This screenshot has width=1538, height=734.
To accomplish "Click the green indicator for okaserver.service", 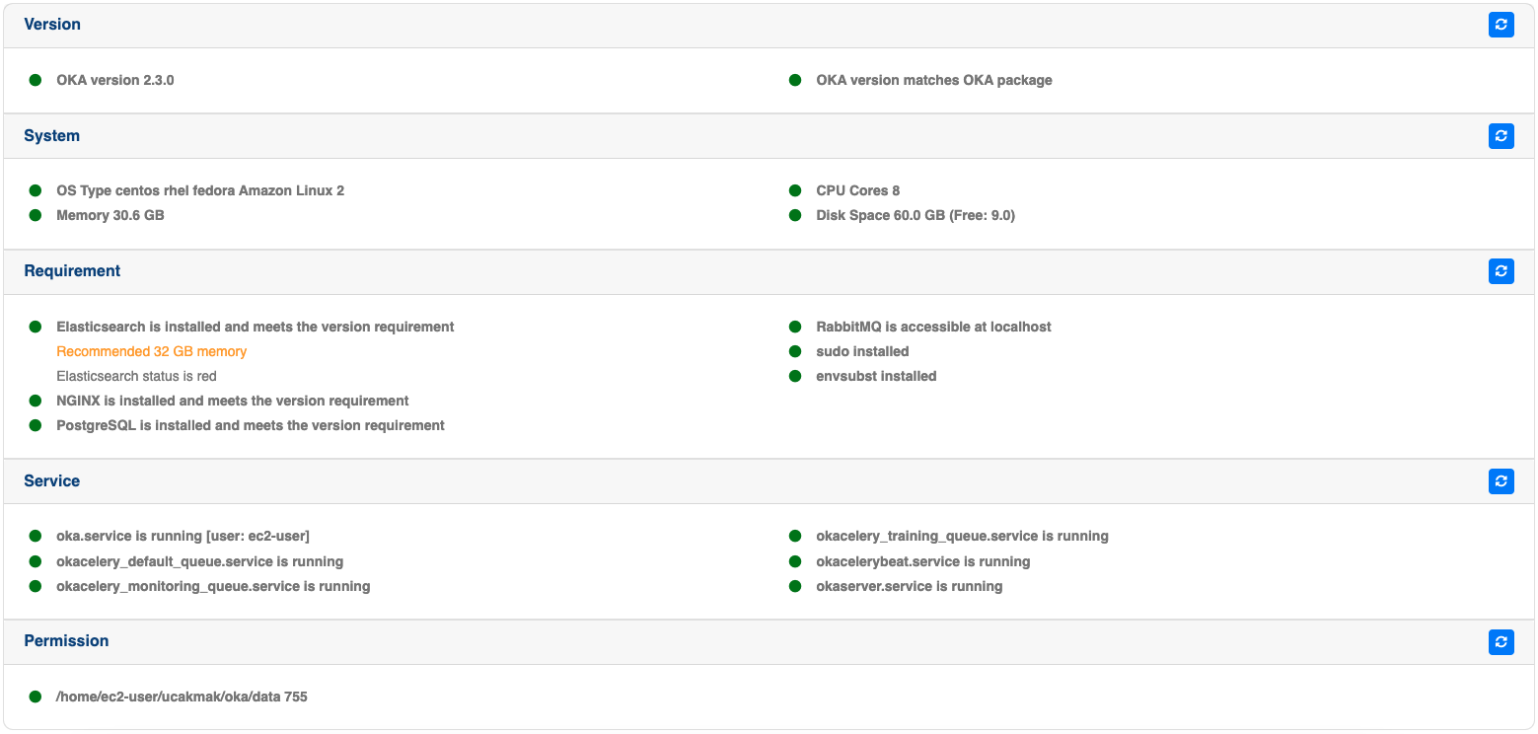I will point(795,586).
